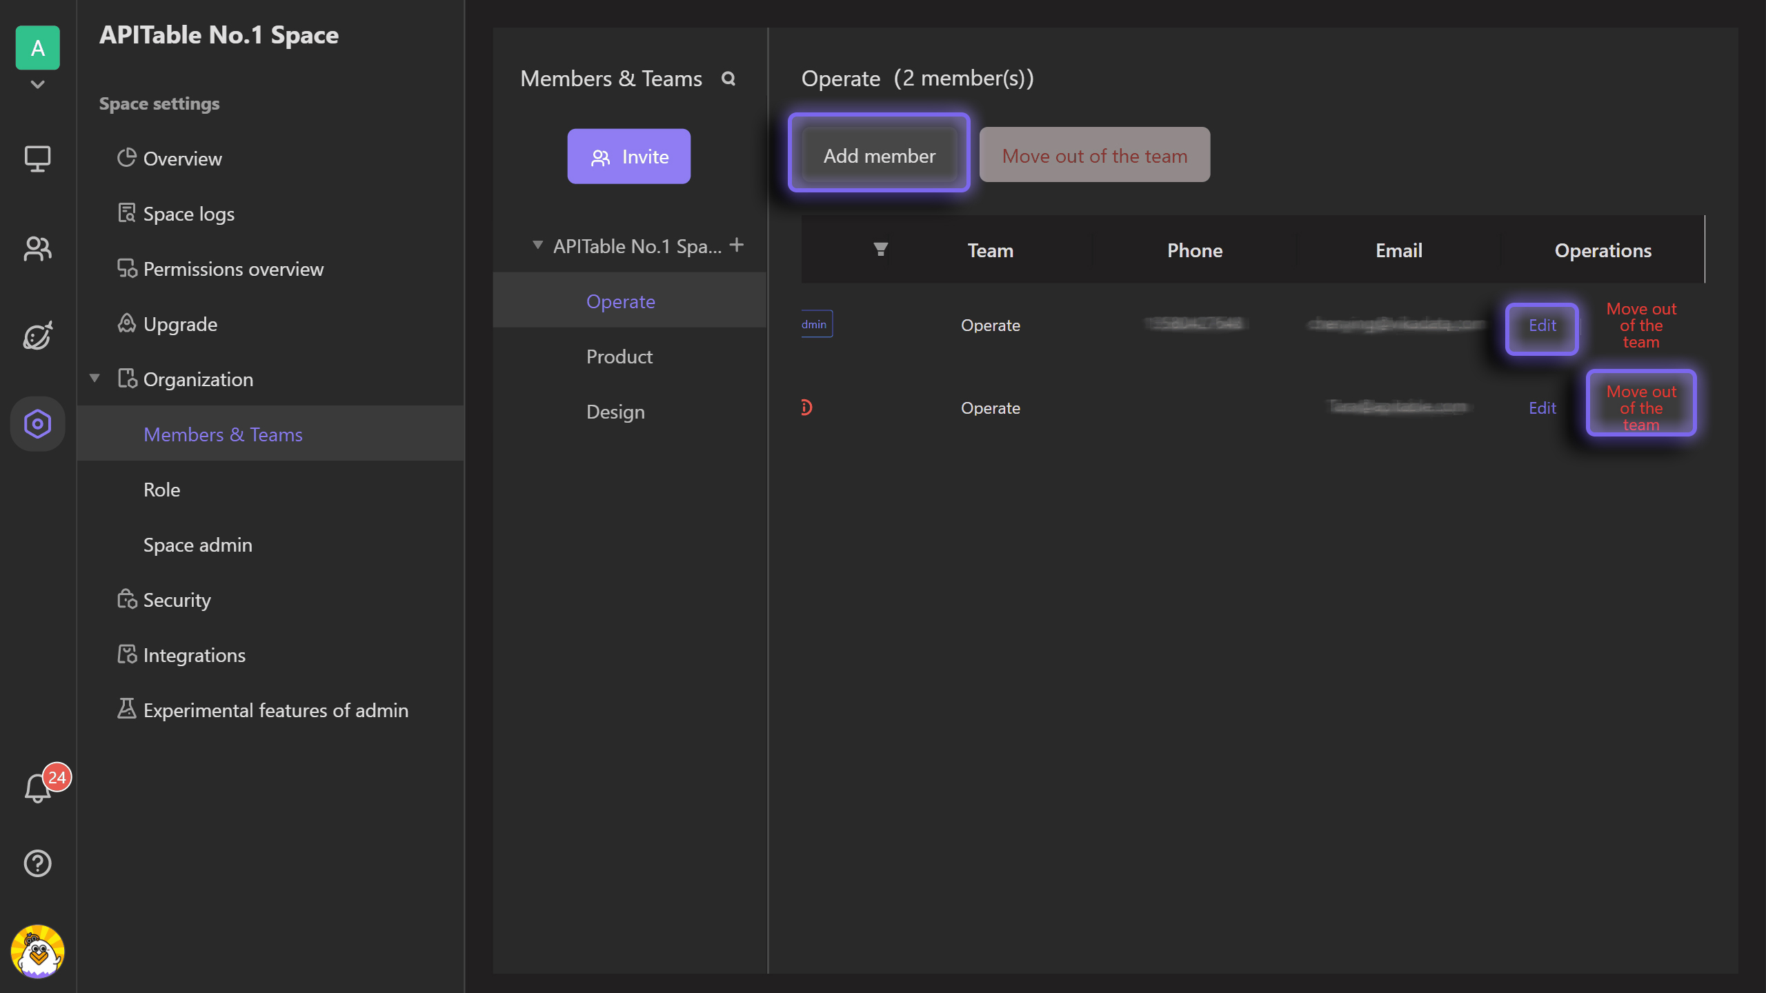Click the top Move out of the team button
The width and height of the screenshot is (1766, 993).
[x=1094, y=156]
